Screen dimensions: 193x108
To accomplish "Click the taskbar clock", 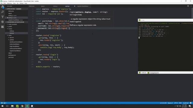I will 184,106.
